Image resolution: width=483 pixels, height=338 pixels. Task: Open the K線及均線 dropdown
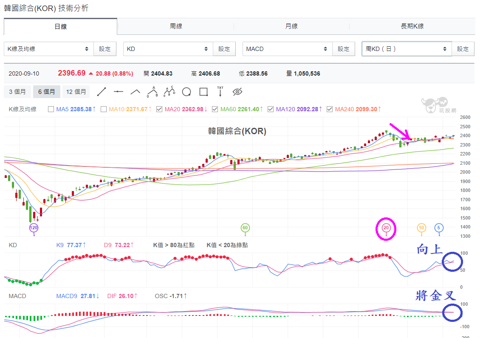(x=49, y=49)
